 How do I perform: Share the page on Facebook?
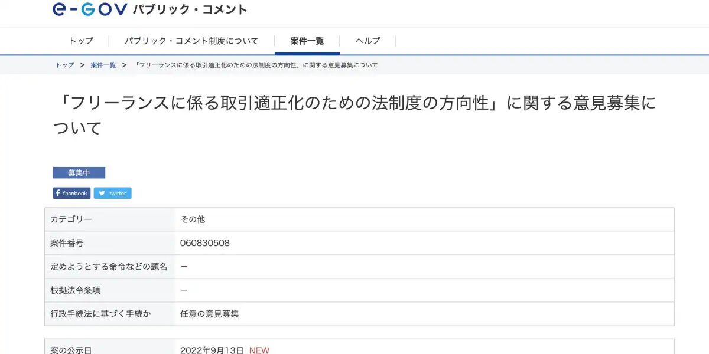click(x=71, y=193)
